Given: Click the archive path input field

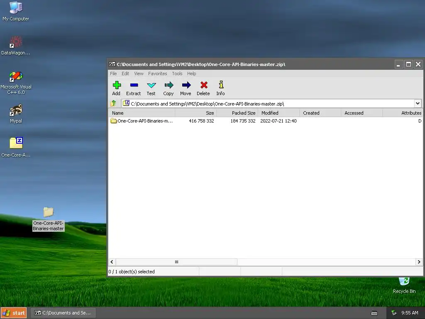Looking at the screenshot, I should click(268, 103).
